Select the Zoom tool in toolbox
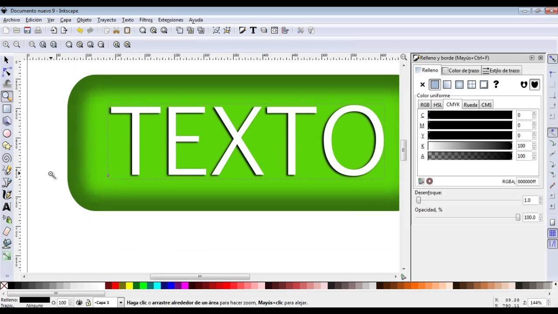558x314 pixels. tap(7, 96)
